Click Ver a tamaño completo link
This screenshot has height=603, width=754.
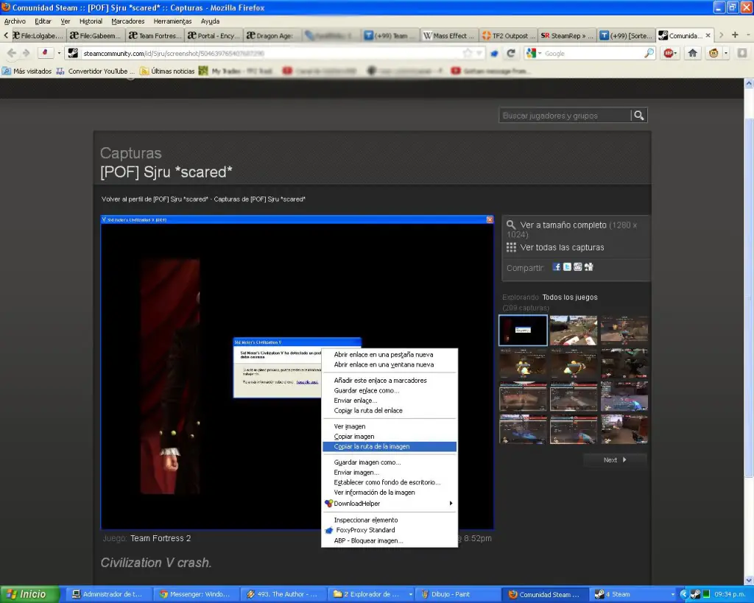(x=563, y=225)
